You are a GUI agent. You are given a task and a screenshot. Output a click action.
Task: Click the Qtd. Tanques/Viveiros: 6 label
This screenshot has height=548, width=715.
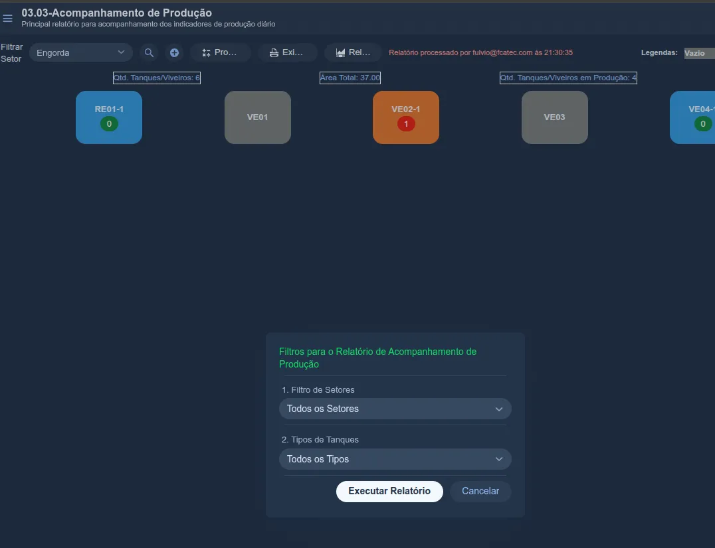click(156, 78)
